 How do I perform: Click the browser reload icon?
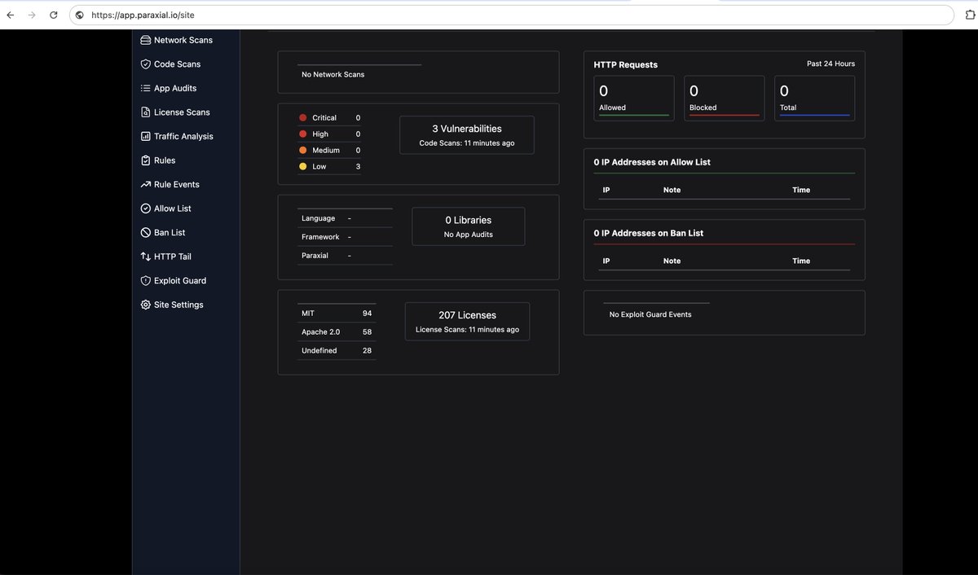coord(53,14)
